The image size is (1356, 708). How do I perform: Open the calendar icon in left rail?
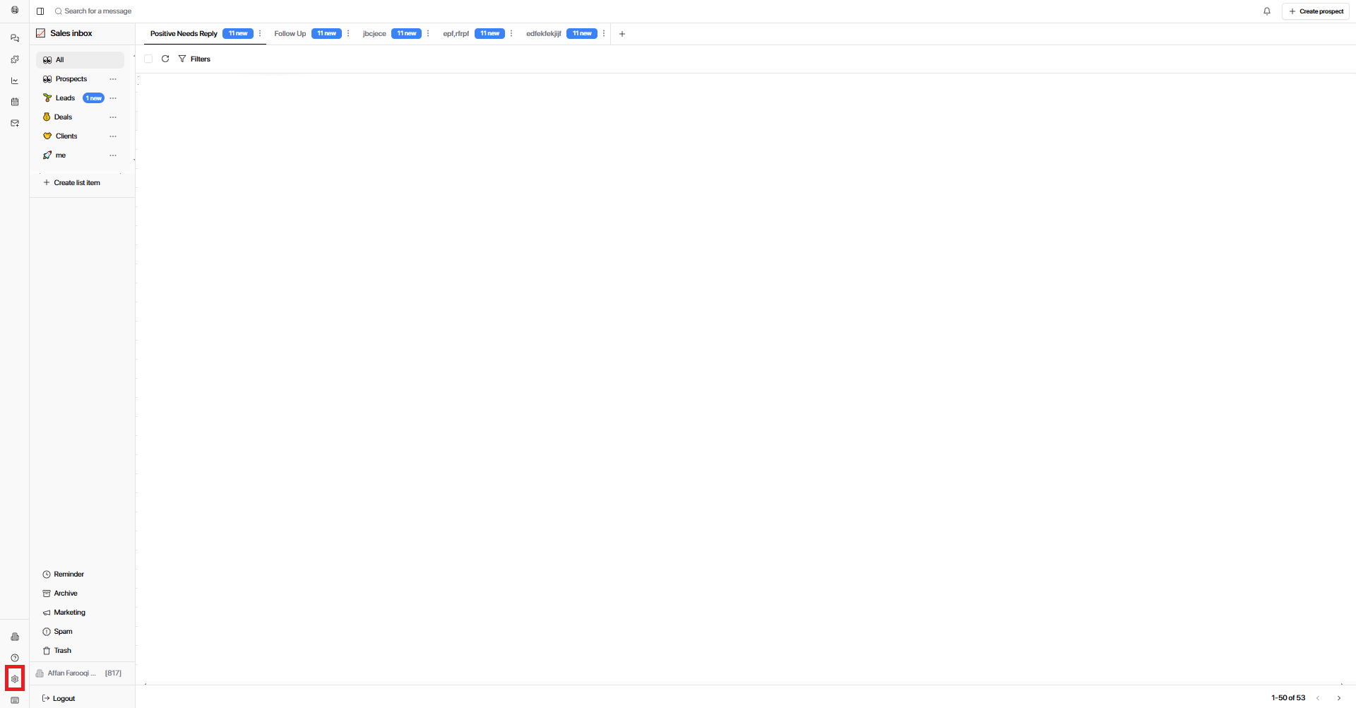point(15,102)
